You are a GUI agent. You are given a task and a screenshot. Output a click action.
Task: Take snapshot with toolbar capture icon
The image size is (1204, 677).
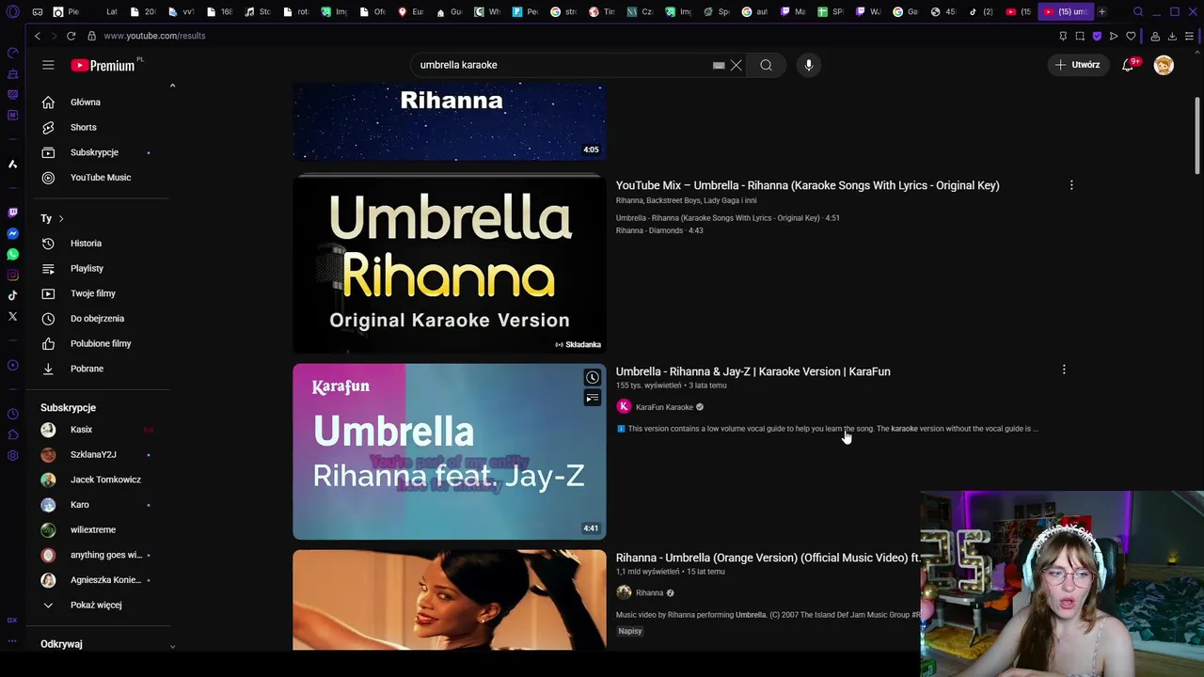1080,36
